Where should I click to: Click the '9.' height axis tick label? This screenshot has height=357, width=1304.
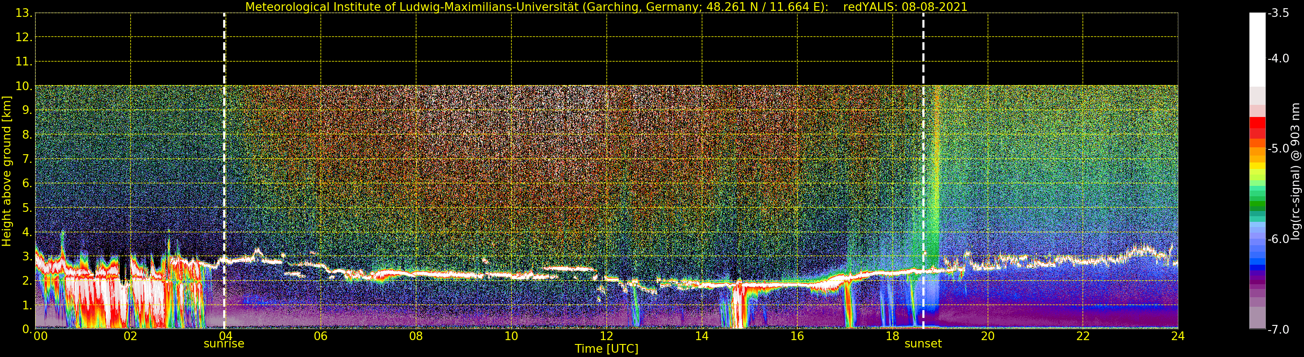point(27,110)
